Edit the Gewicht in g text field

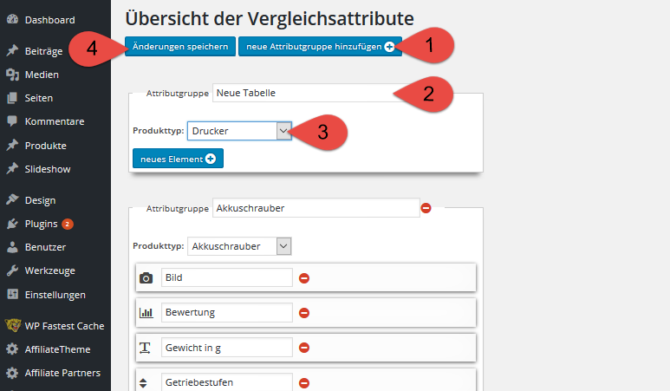coord(227,348)
